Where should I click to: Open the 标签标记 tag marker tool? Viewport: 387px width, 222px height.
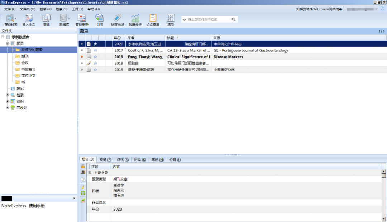117,20
